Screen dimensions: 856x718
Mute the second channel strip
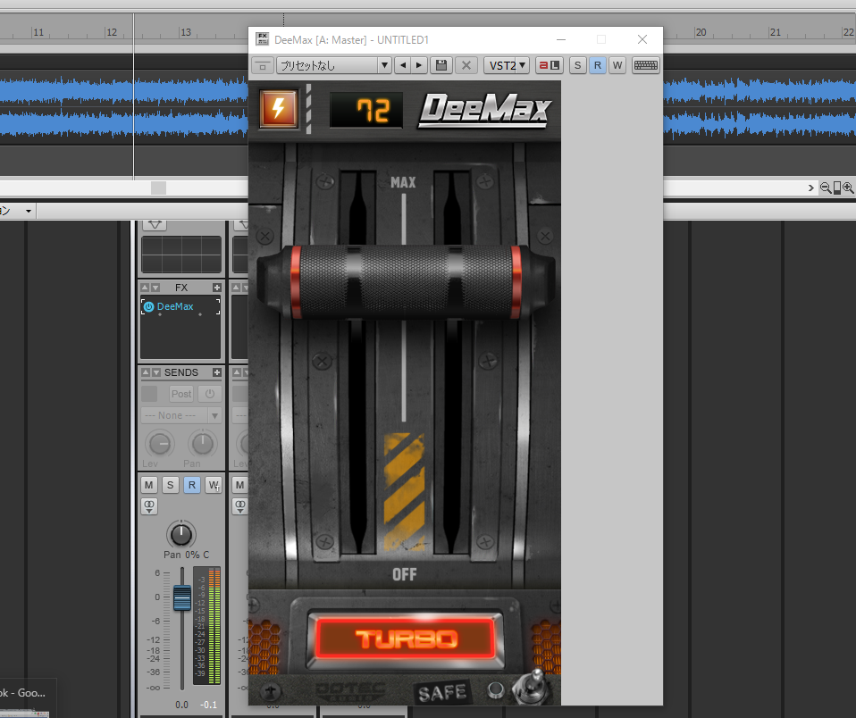click(239, 485)
